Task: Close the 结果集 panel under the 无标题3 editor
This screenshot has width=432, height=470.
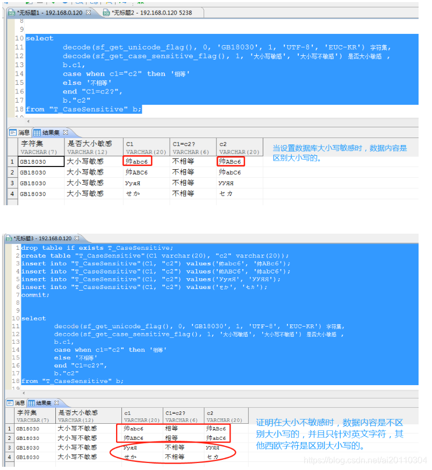Action: coord(56,403)
